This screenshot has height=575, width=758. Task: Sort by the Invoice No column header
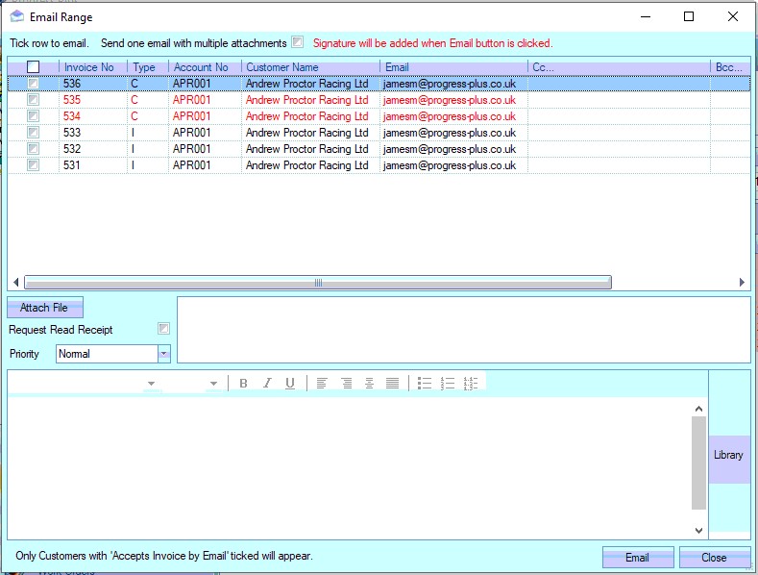pos(88,67)
